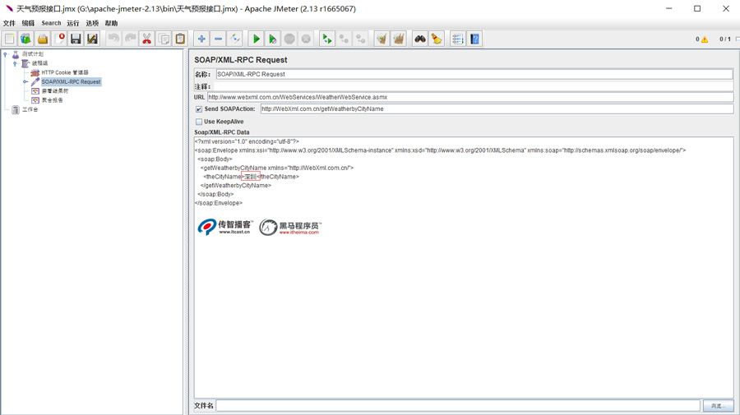Click the '0 / 1' thread count indicator
Image resolution: width=740 pixels, height=415 pixels.
coord(725,39)
